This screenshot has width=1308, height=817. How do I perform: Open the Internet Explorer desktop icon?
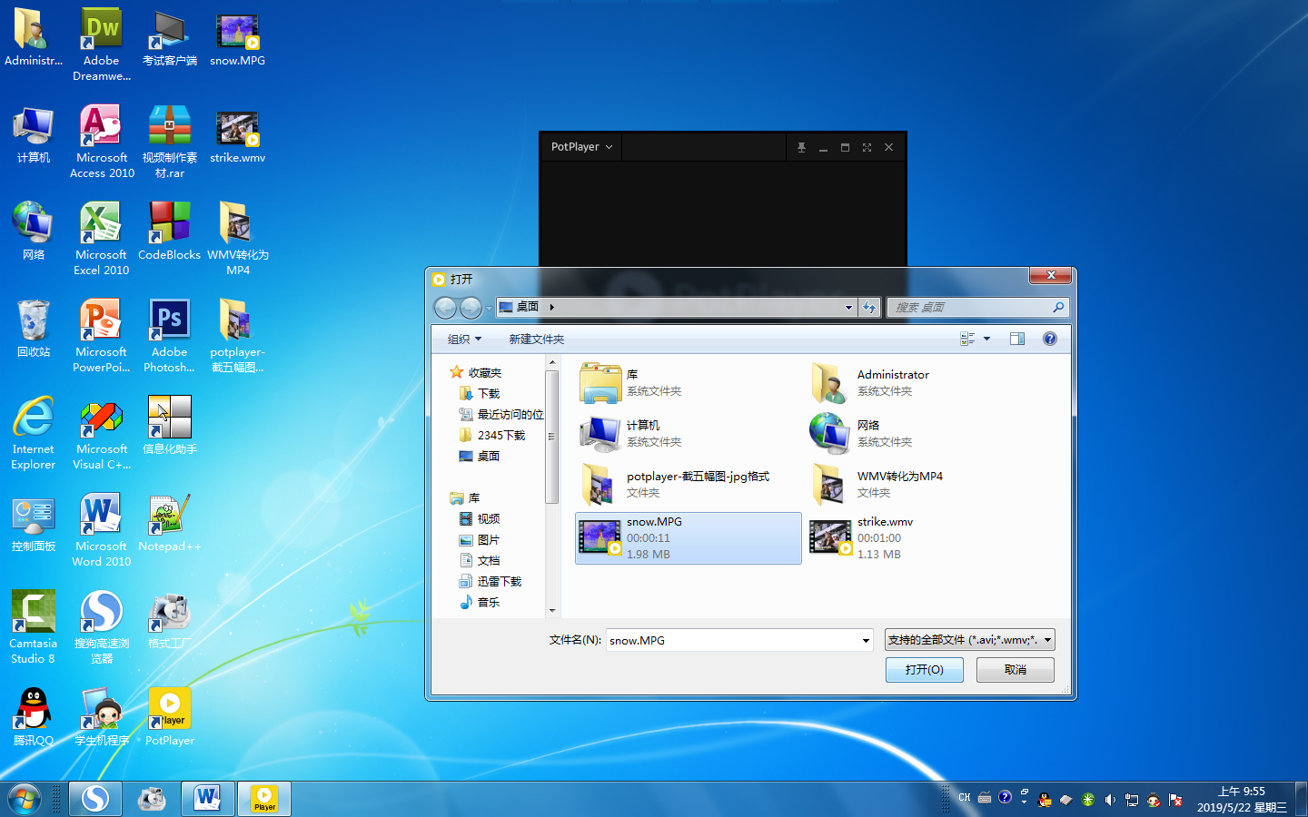(34, 433)
